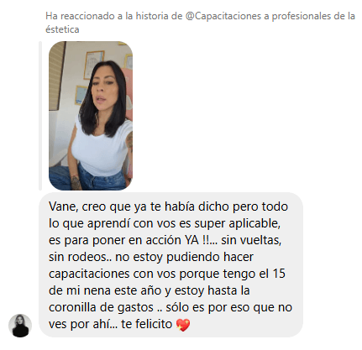Click "coronilla de gastos" in the message
This screenshot has width=362, height=350.
[101, 307]
